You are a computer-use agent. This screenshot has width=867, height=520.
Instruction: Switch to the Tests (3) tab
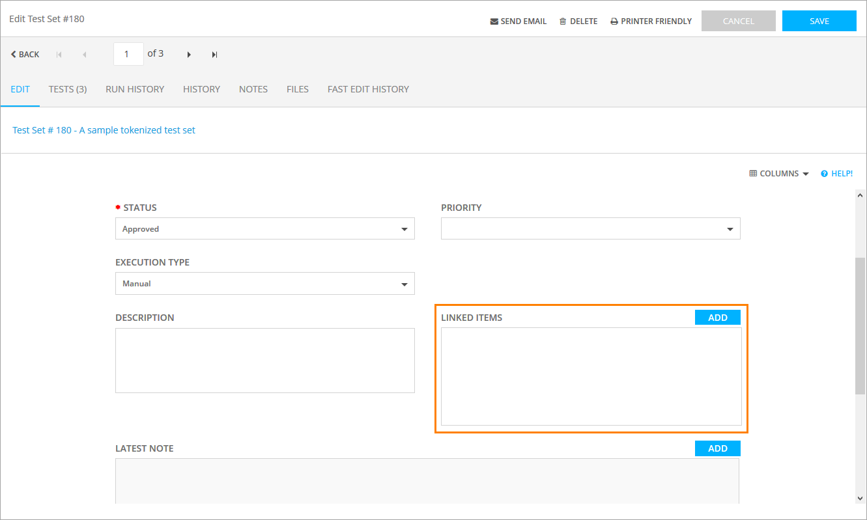pos(68,89)
